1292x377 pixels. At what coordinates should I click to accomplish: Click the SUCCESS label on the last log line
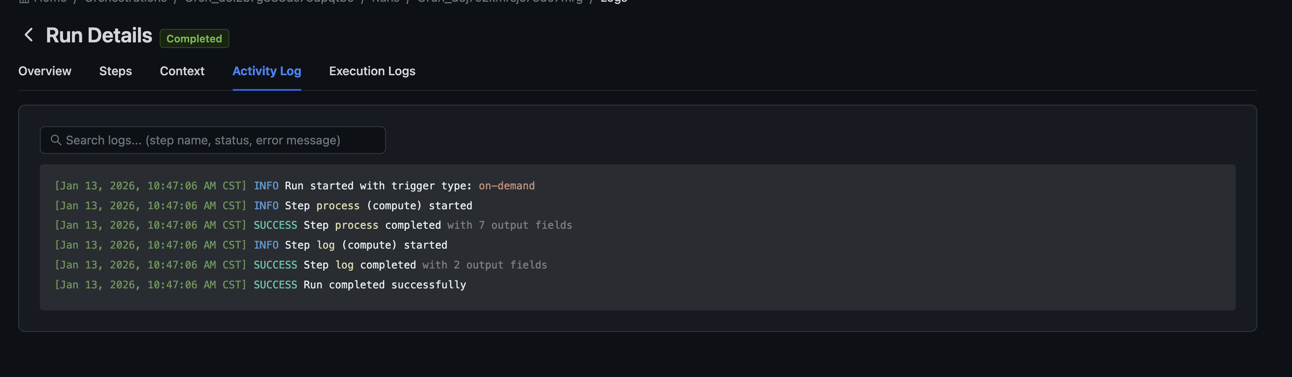pyautogui.click(x=275, y=285)
